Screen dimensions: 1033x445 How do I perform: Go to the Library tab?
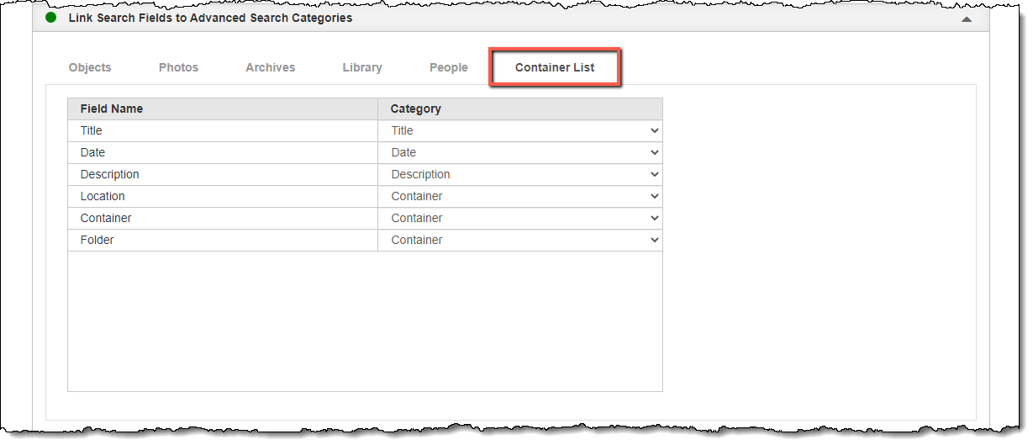[x=362, y=67]
